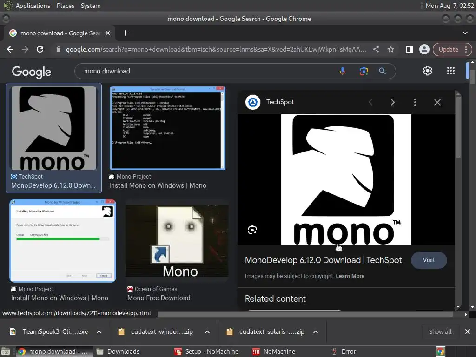
Task: Switch to Setup - NoMachine taskbar window
Action: click(x=207, y=351)
